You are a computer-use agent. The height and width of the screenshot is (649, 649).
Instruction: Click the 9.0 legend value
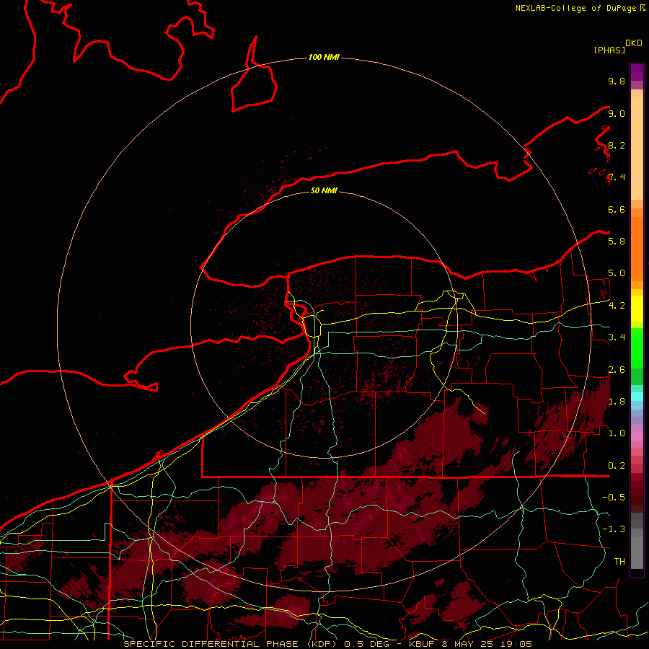click(x=617, y=113)
